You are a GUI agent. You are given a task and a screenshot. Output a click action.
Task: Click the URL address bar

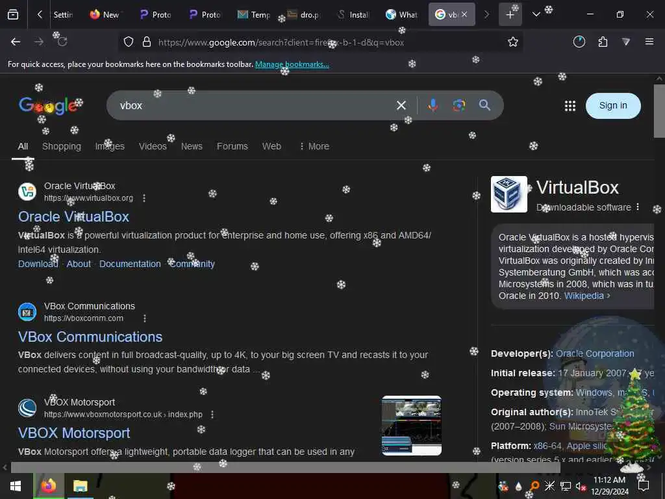tap(322, 42)
